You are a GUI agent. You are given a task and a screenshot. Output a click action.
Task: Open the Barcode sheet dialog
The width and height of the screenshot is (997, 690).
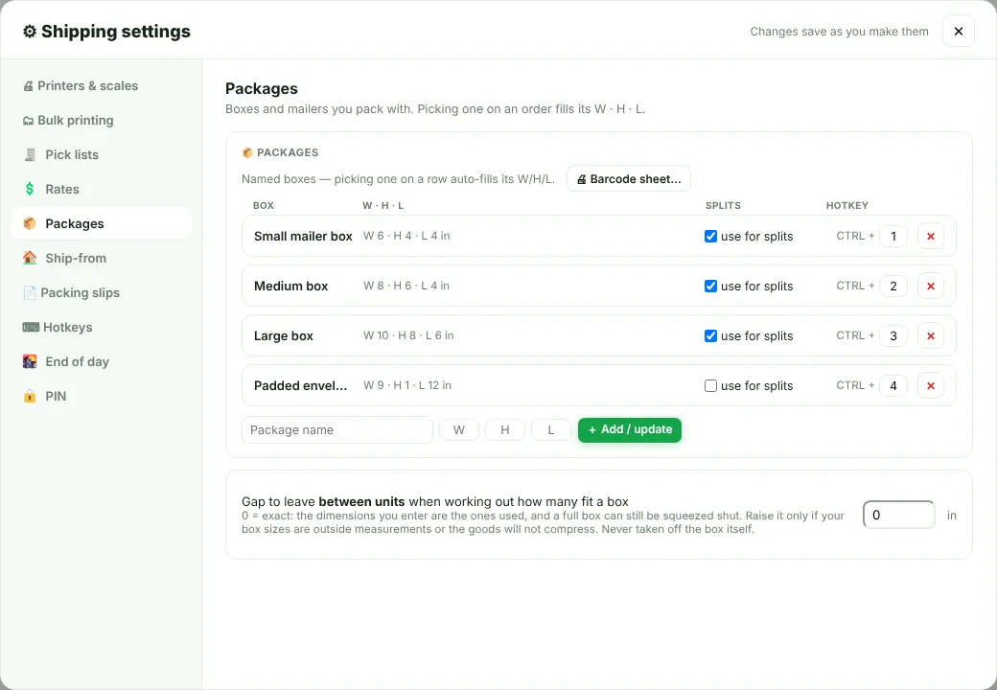click(x=628, y=179)
